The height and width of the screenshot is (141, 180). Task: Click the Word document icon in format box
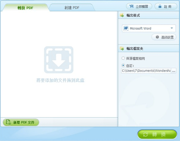click(126, 28)
